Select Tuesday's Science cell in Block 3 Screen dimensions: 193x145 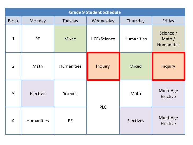[x=70, y=93]
